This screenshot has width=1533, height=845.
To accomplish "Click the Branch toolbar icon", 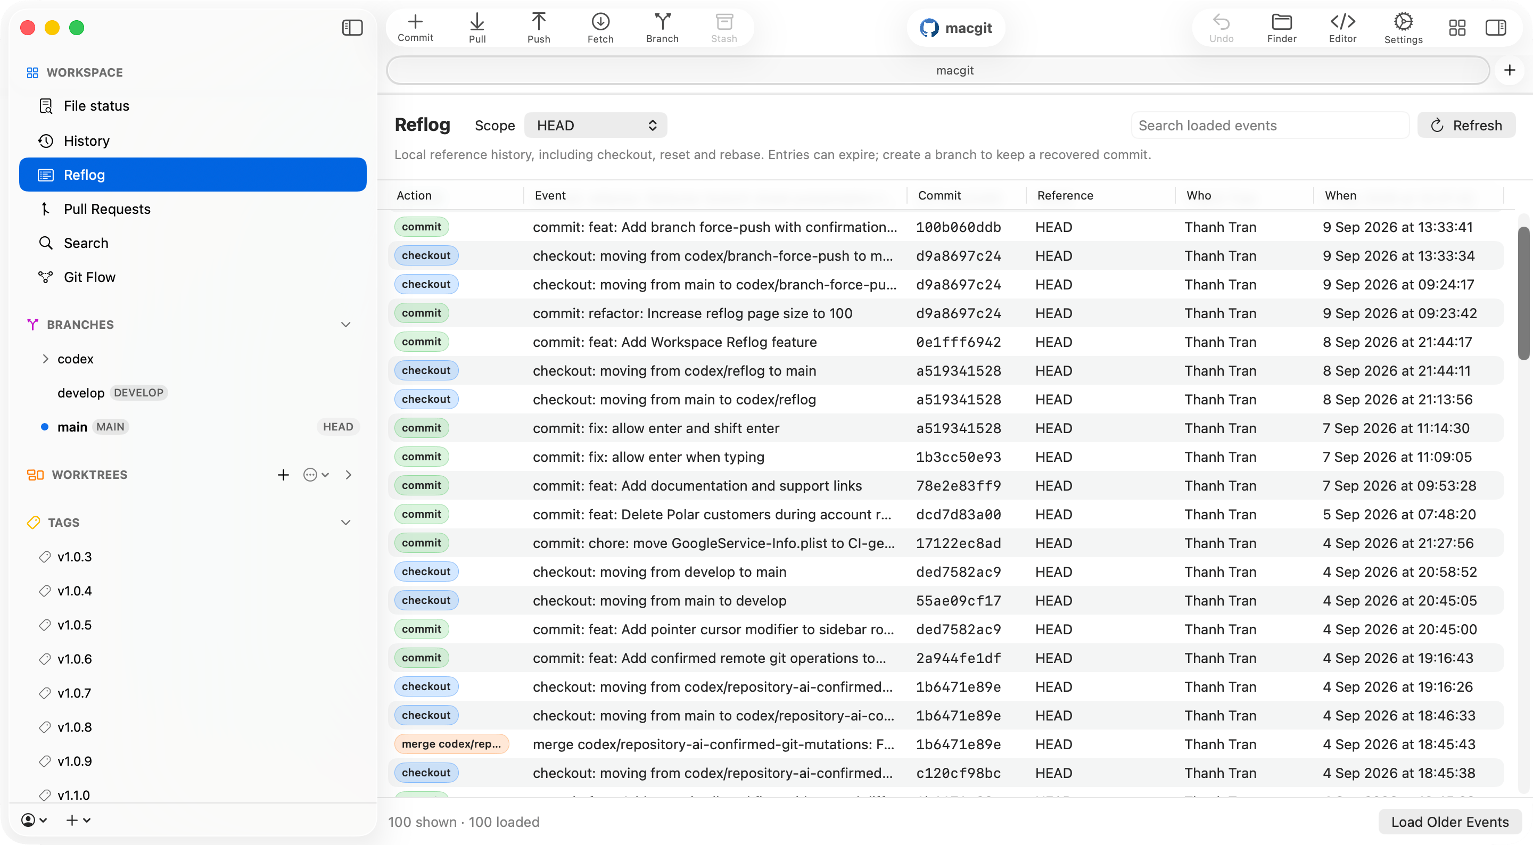I will [662, 28].
